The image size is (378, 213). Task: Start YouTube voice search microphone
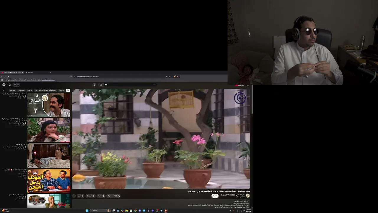click(x=94, y=85)
